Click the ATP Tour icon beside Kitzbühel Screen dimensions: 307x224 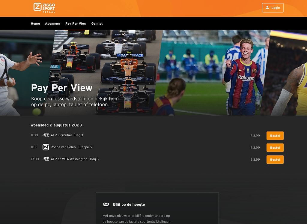click(x=46, y=135)
